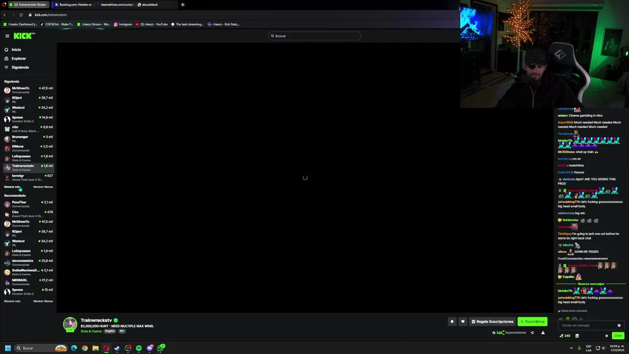Open GuibelReviewsD channel in recommended list
The width and height of the screenshot is (629, 354).
(x=29, y=272)
